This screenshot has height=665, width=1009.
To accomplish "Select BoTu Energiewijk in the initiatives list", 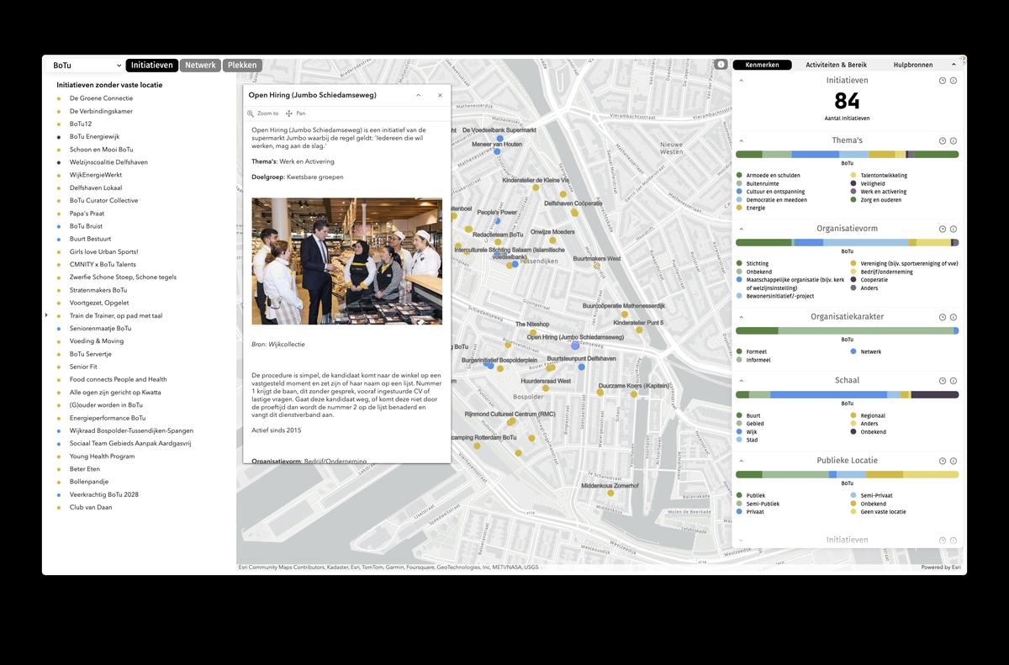I will (x=94, y=137).
